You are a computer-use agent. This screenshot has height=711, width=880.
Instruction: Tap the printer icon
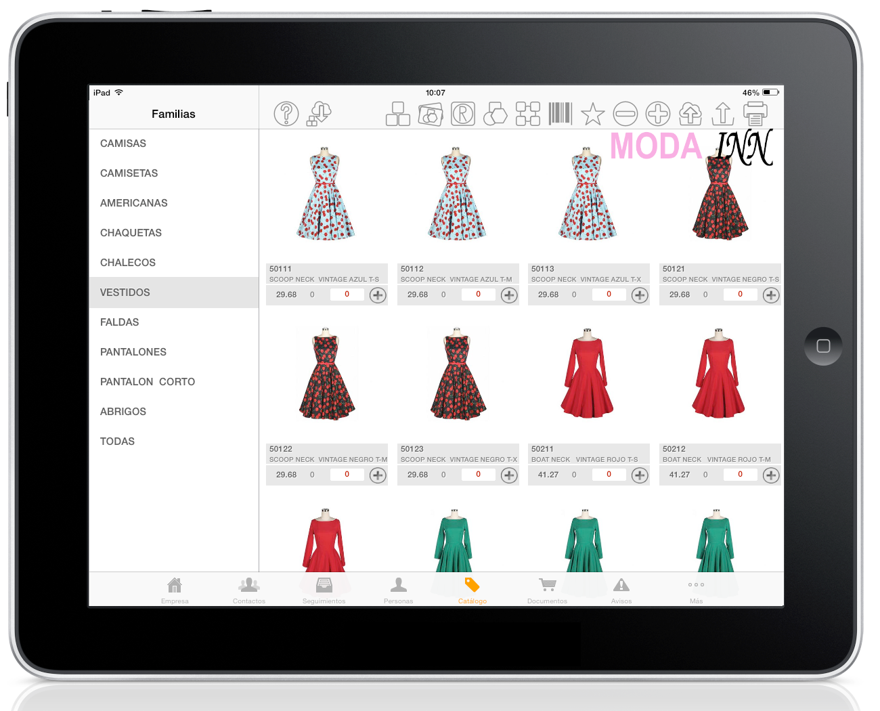[755, 114]
